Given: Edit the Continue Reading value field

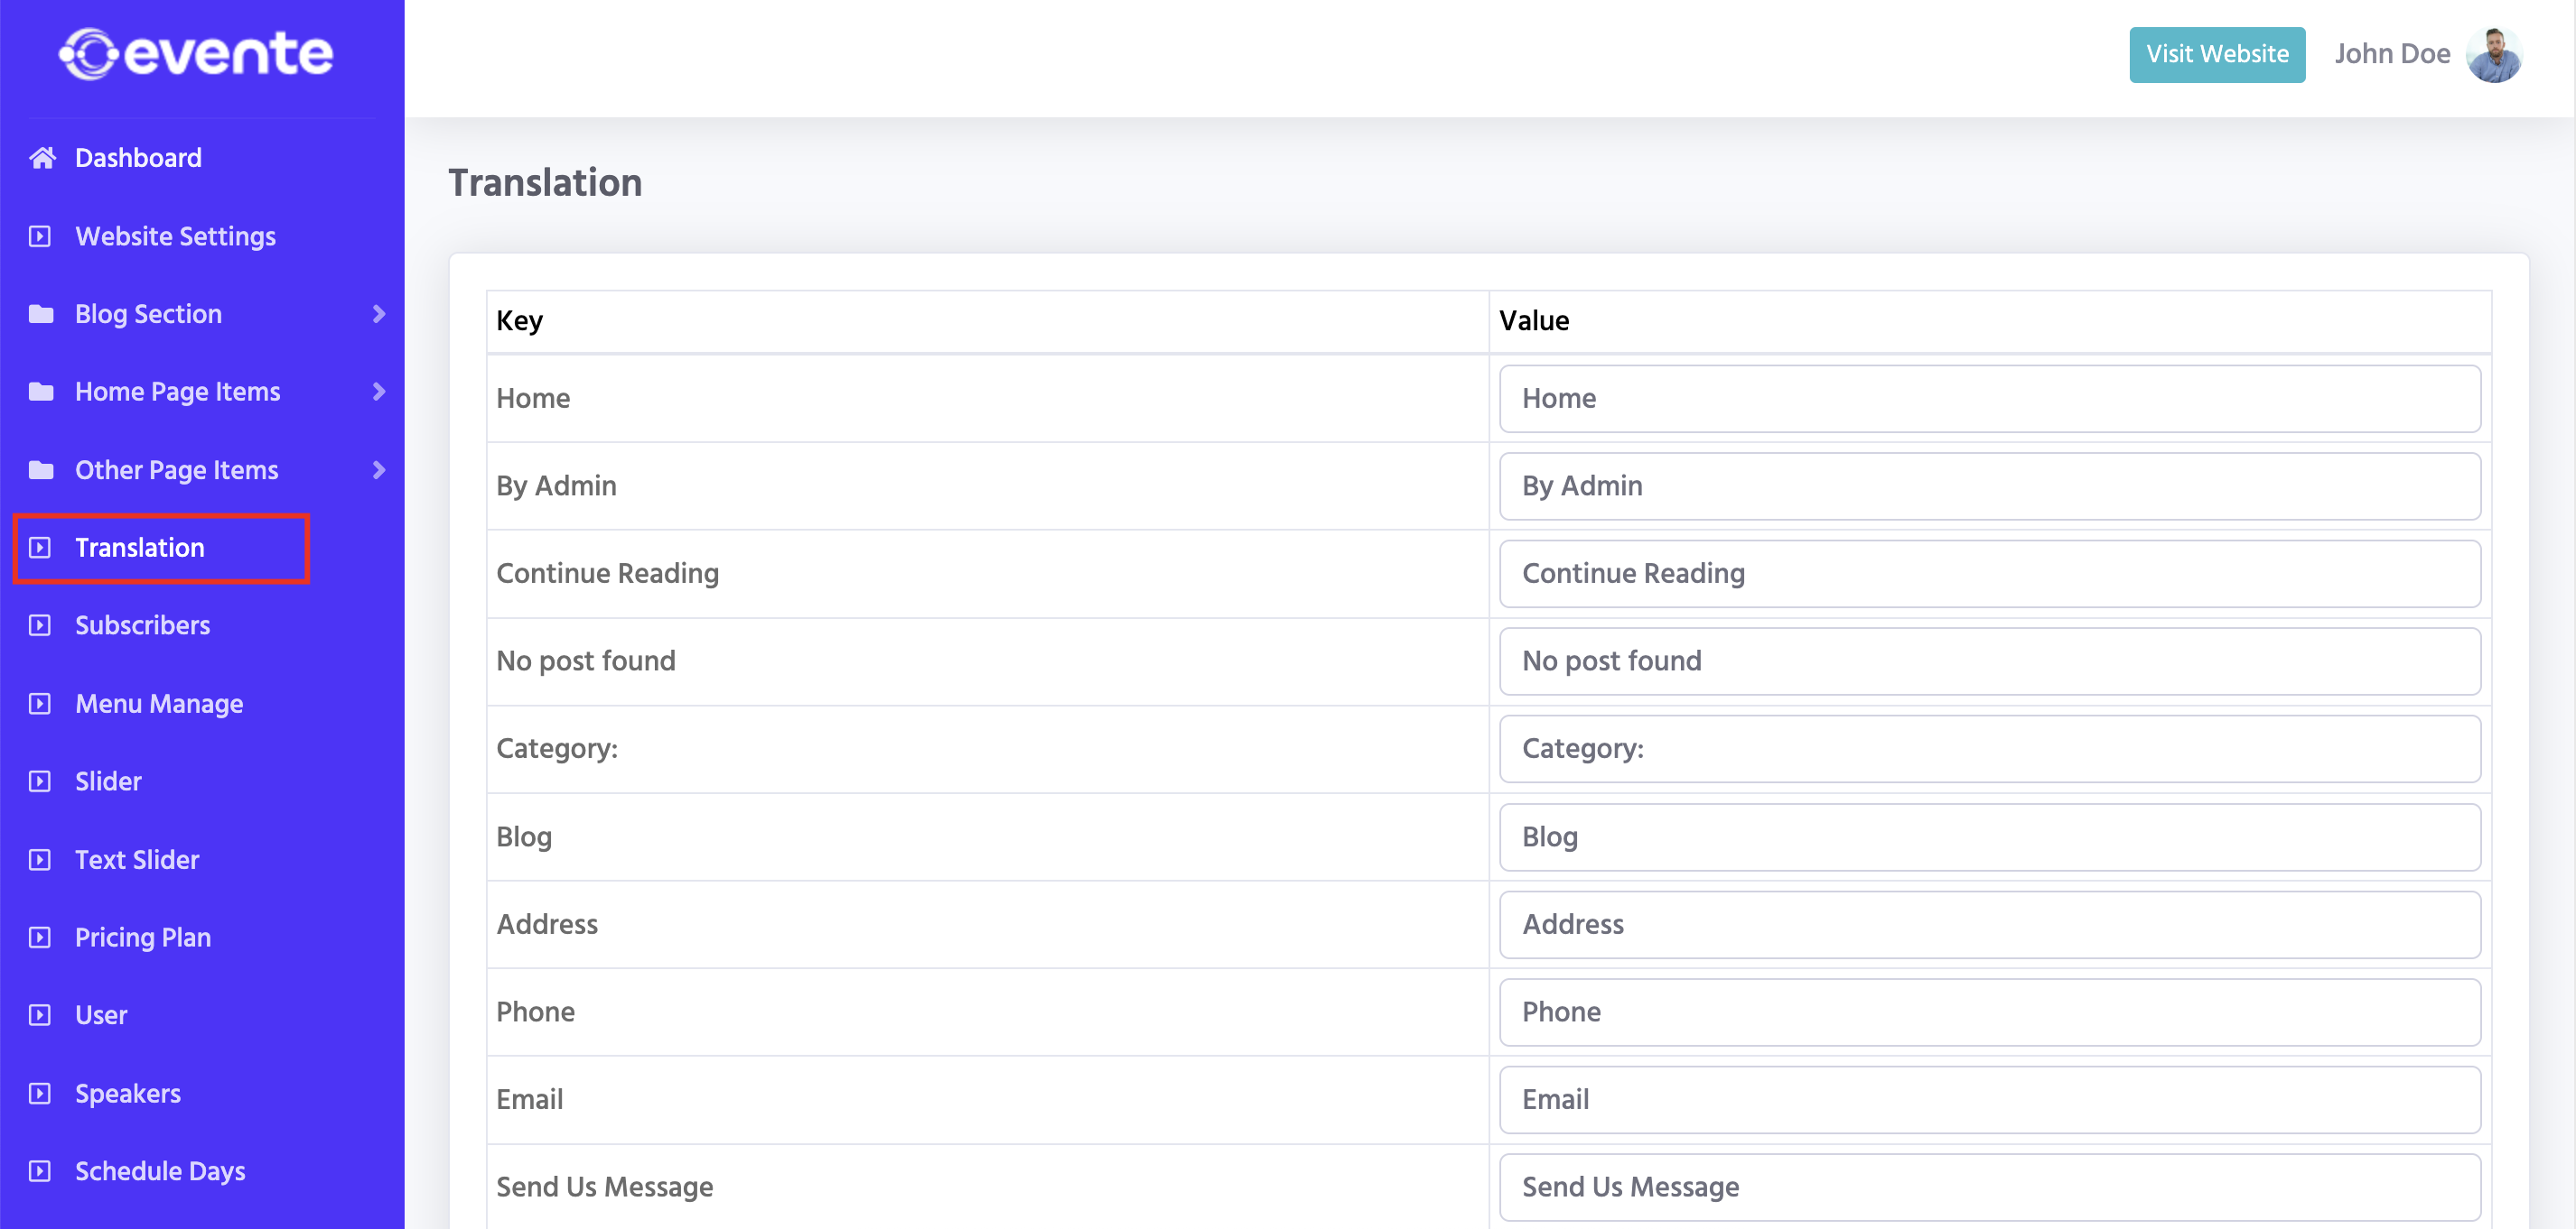Looking at the screenshot, I should coord(1989,574).
